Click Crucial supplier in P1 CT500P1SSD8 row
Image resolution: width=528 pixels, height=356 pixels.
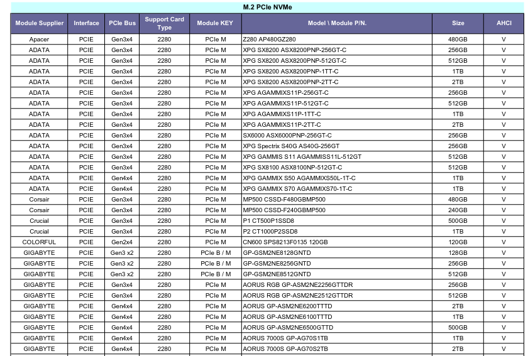coord(39,221)
